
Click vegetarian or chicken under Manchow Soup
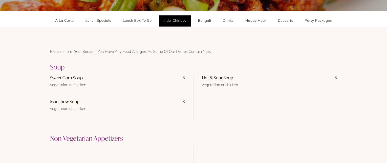(68, 109)
